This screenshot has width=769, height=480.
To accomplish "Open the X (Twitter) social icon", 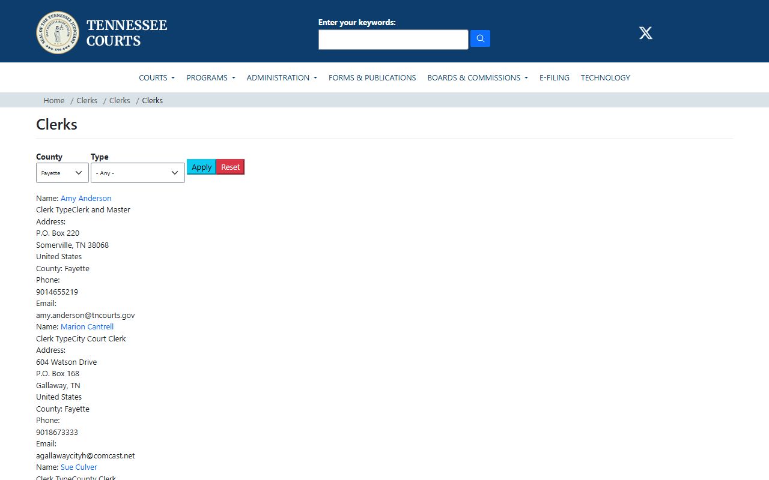I will click(x=646, y=33).
